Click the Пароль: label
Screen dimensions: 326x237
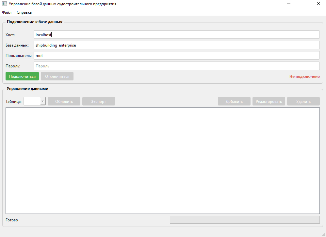(13, 66)
